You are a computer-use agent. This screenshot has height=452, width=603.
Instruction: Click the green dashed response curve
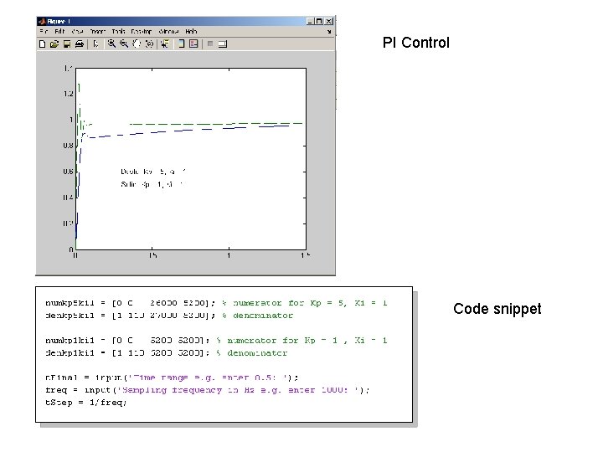tap(215, 124)
